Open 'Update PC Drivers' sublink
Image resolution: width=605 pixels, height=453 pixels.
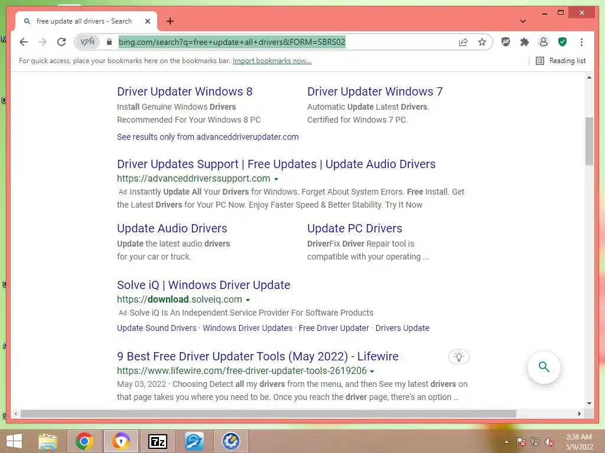tap(354, 228)
